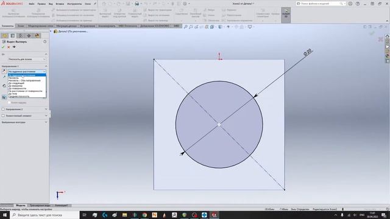
Task: Switch to the PropertyManager panel tab
Action: tap(13, 36)
